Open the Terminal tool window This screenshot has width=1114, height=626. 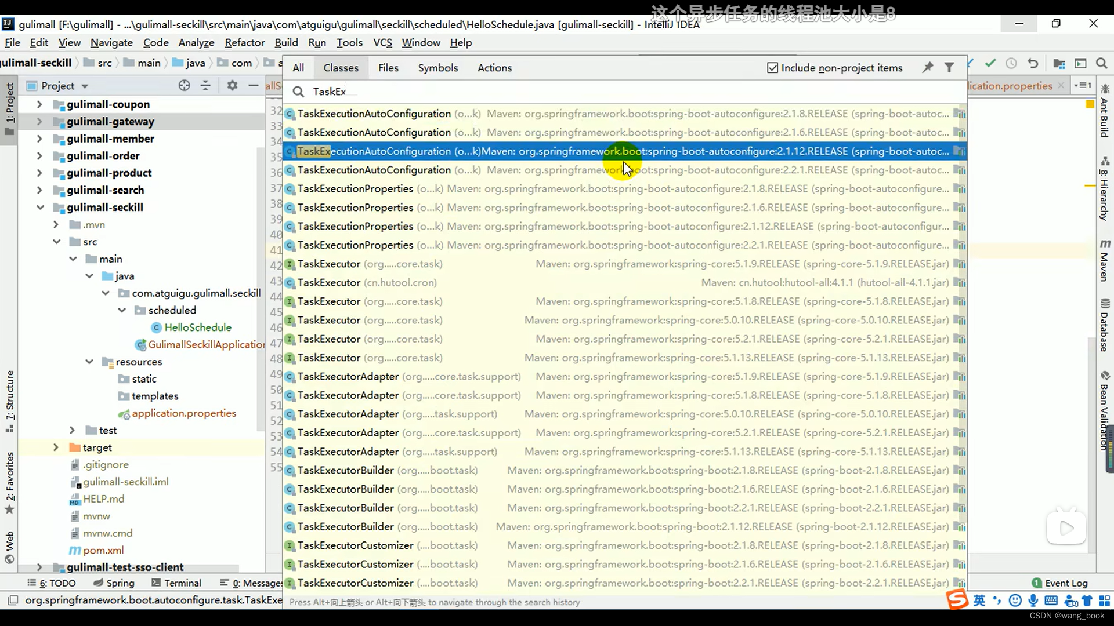[x=176, y=583]
